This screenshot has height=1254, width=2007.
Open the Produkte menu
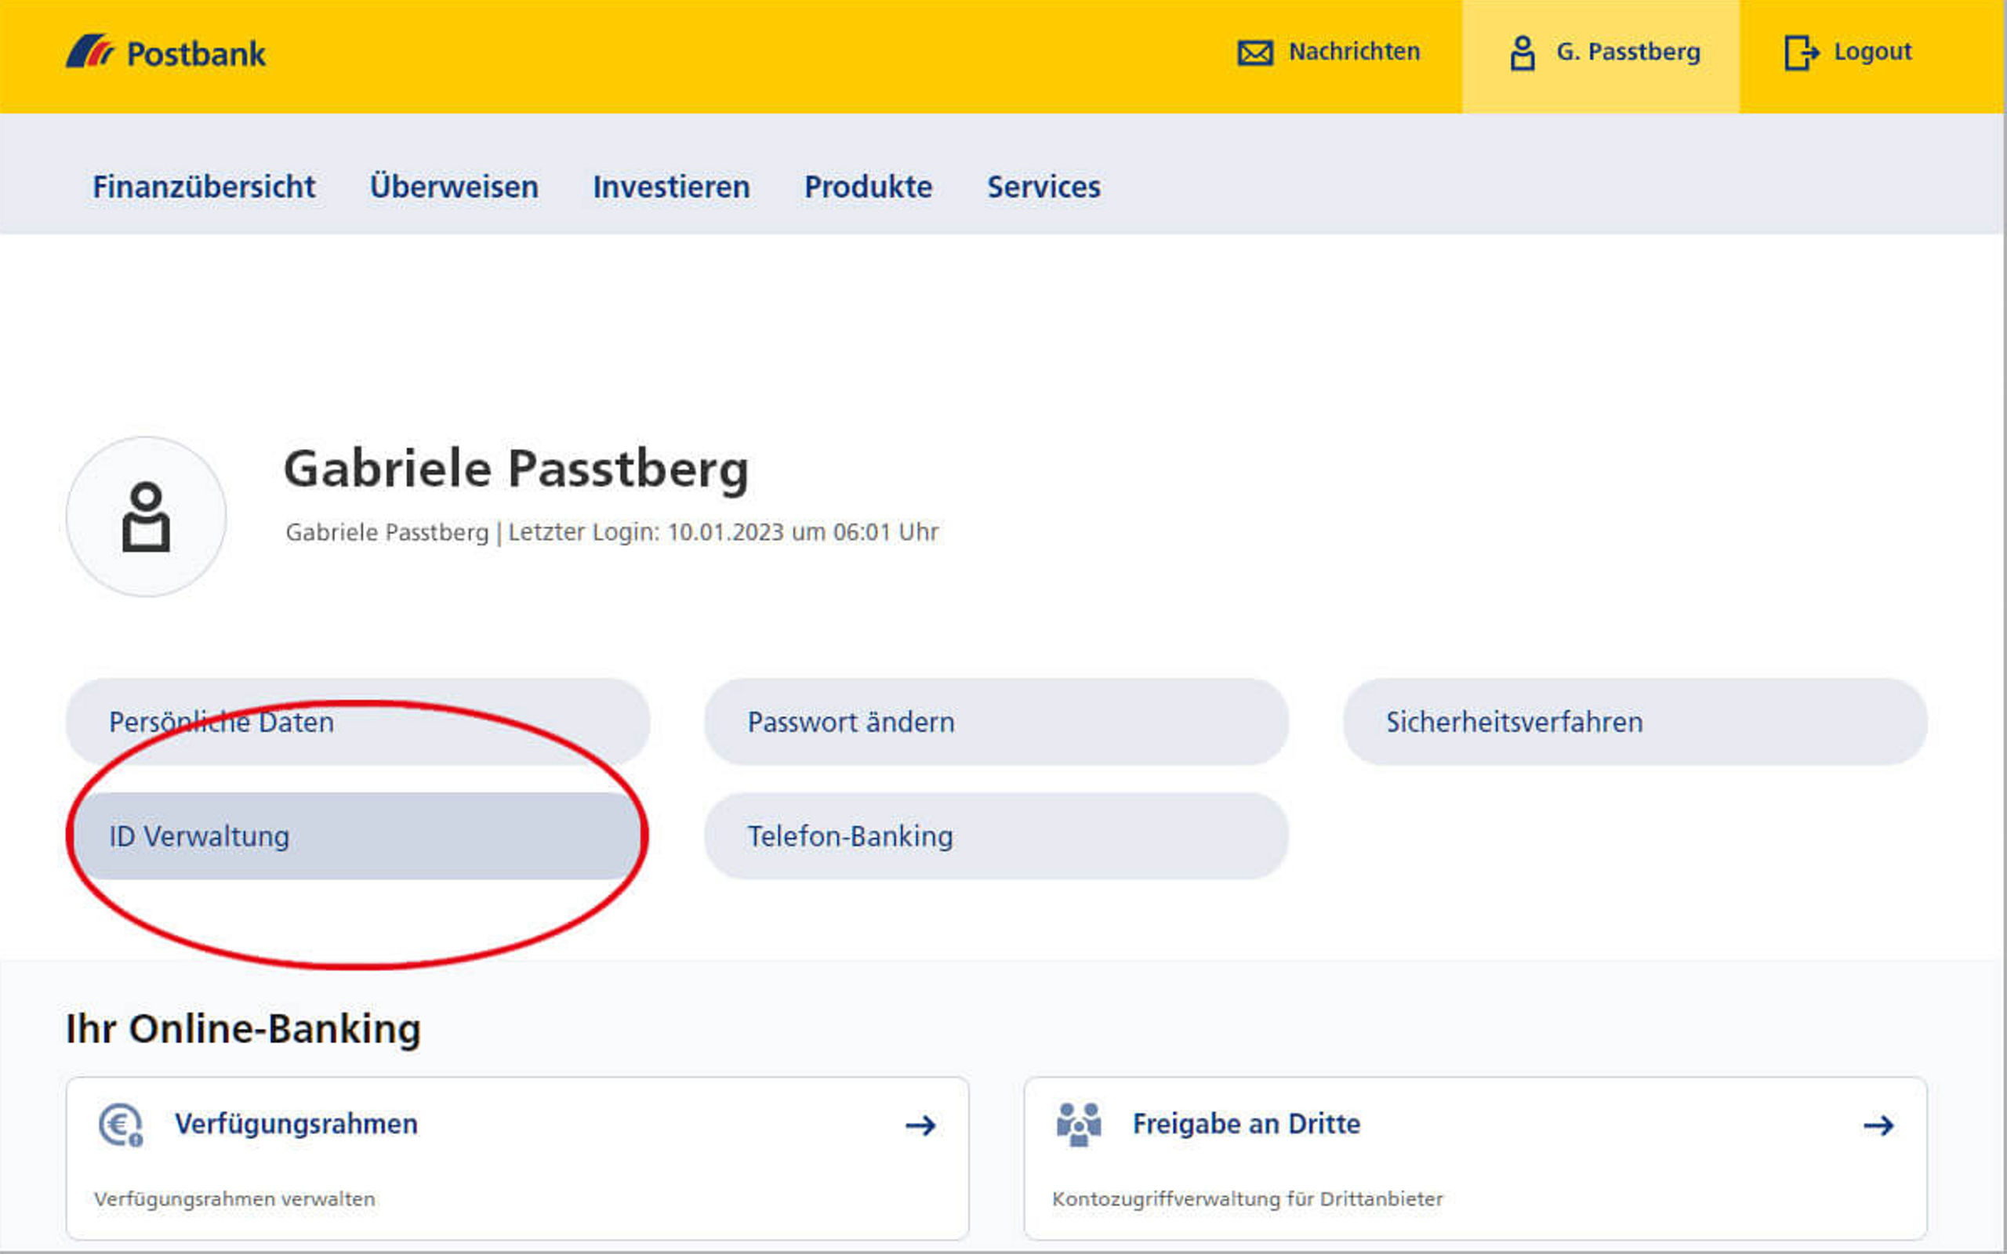(869, 187)
